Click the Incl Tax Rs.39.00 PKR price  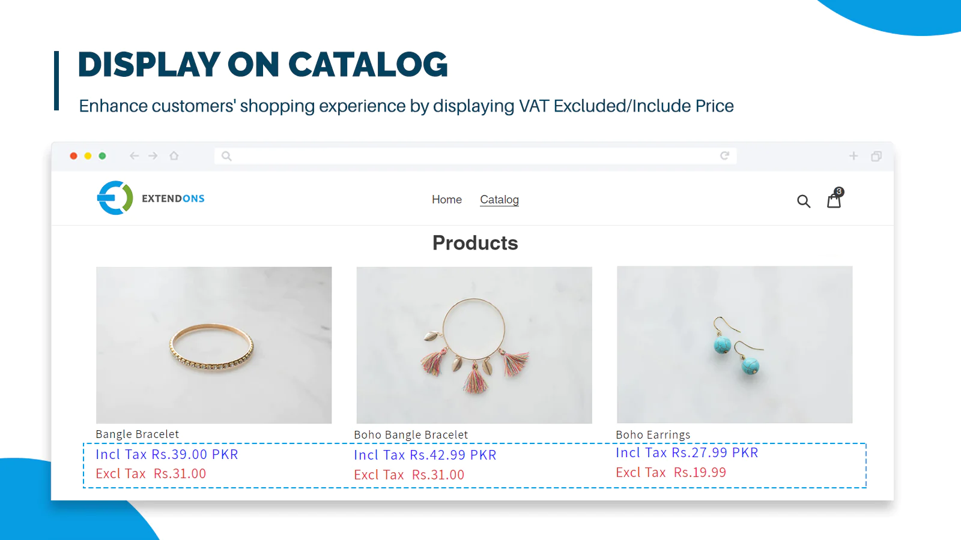(167, 455)
